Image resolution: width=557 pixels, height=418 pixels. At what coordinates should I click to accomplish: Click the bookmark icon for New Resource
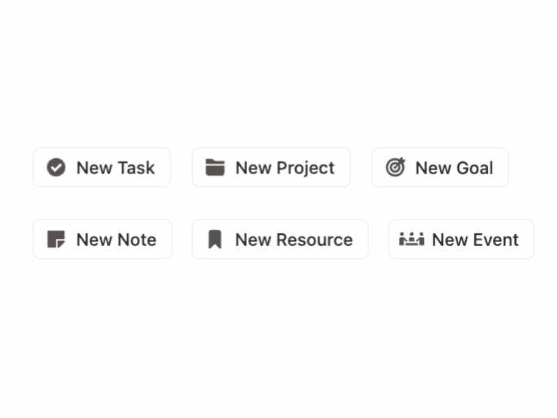coord(215,239)
